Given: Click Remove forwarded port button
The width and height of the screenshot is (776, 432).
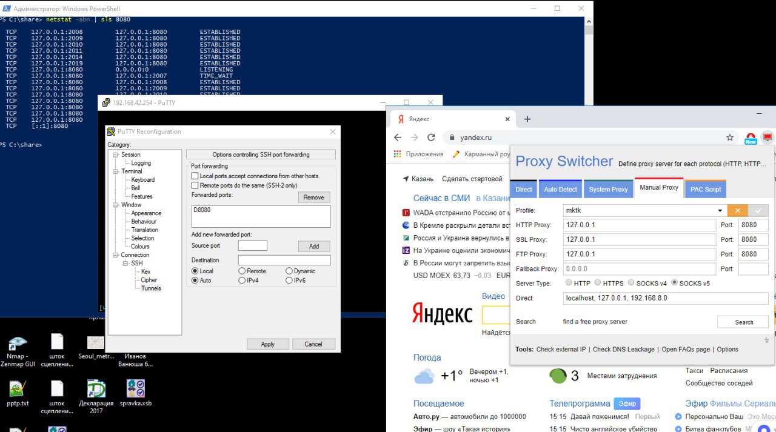Looking at the screenshot, I should [x=314, y=198].
